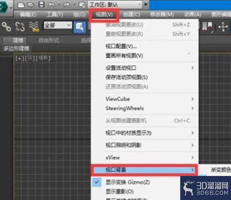This screenshot has width=231, height=200.
Task: Click the 线框 viewport shading label
Action: tap(43, 58)
